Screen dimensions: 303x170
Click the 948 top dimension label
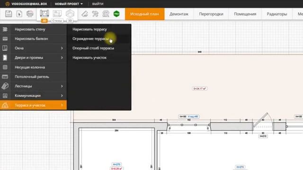[200, 52]
